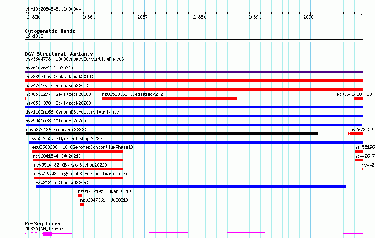The image size is (375, 238).
Task: Click the red nsv6530362 (Sedlazeck2020) variant bar
Action: click(170, 98)
